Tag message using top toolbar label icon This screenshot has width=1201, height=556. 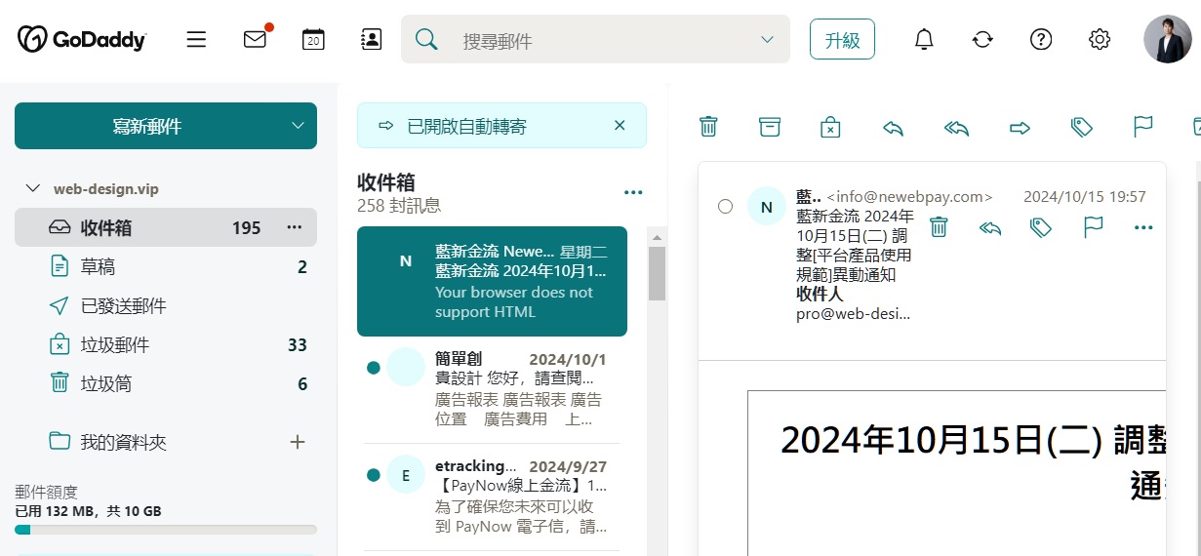tap(1081, 127)
